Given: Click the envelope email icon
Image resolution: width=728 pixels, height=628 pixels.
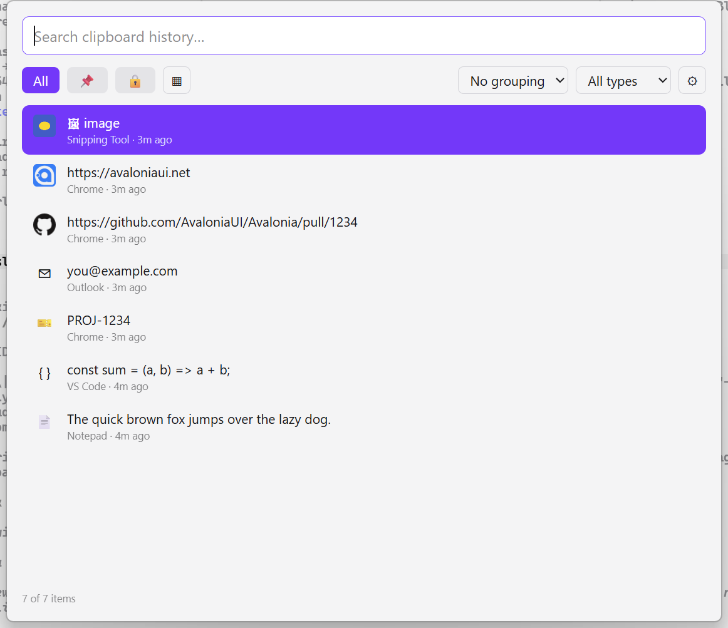Looking at the screenshot, I should [x=44, y=274].
